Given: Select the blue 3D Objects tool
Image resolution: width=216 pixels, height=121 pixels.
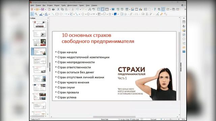Looking at the screenshot, I should coord(115,14).
